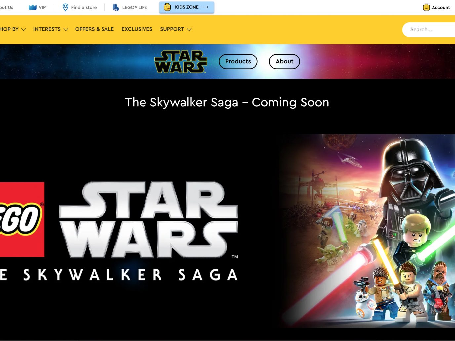Click the Kids Zone minifigure face icon
This screenshot has width=455, height=341.
click(167, 7)
